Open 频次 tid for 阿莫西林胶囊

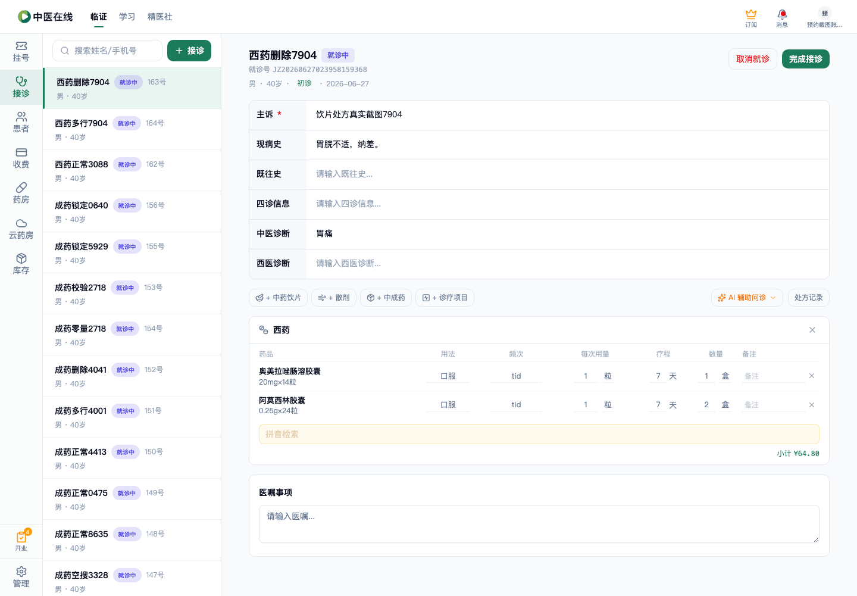516,405
